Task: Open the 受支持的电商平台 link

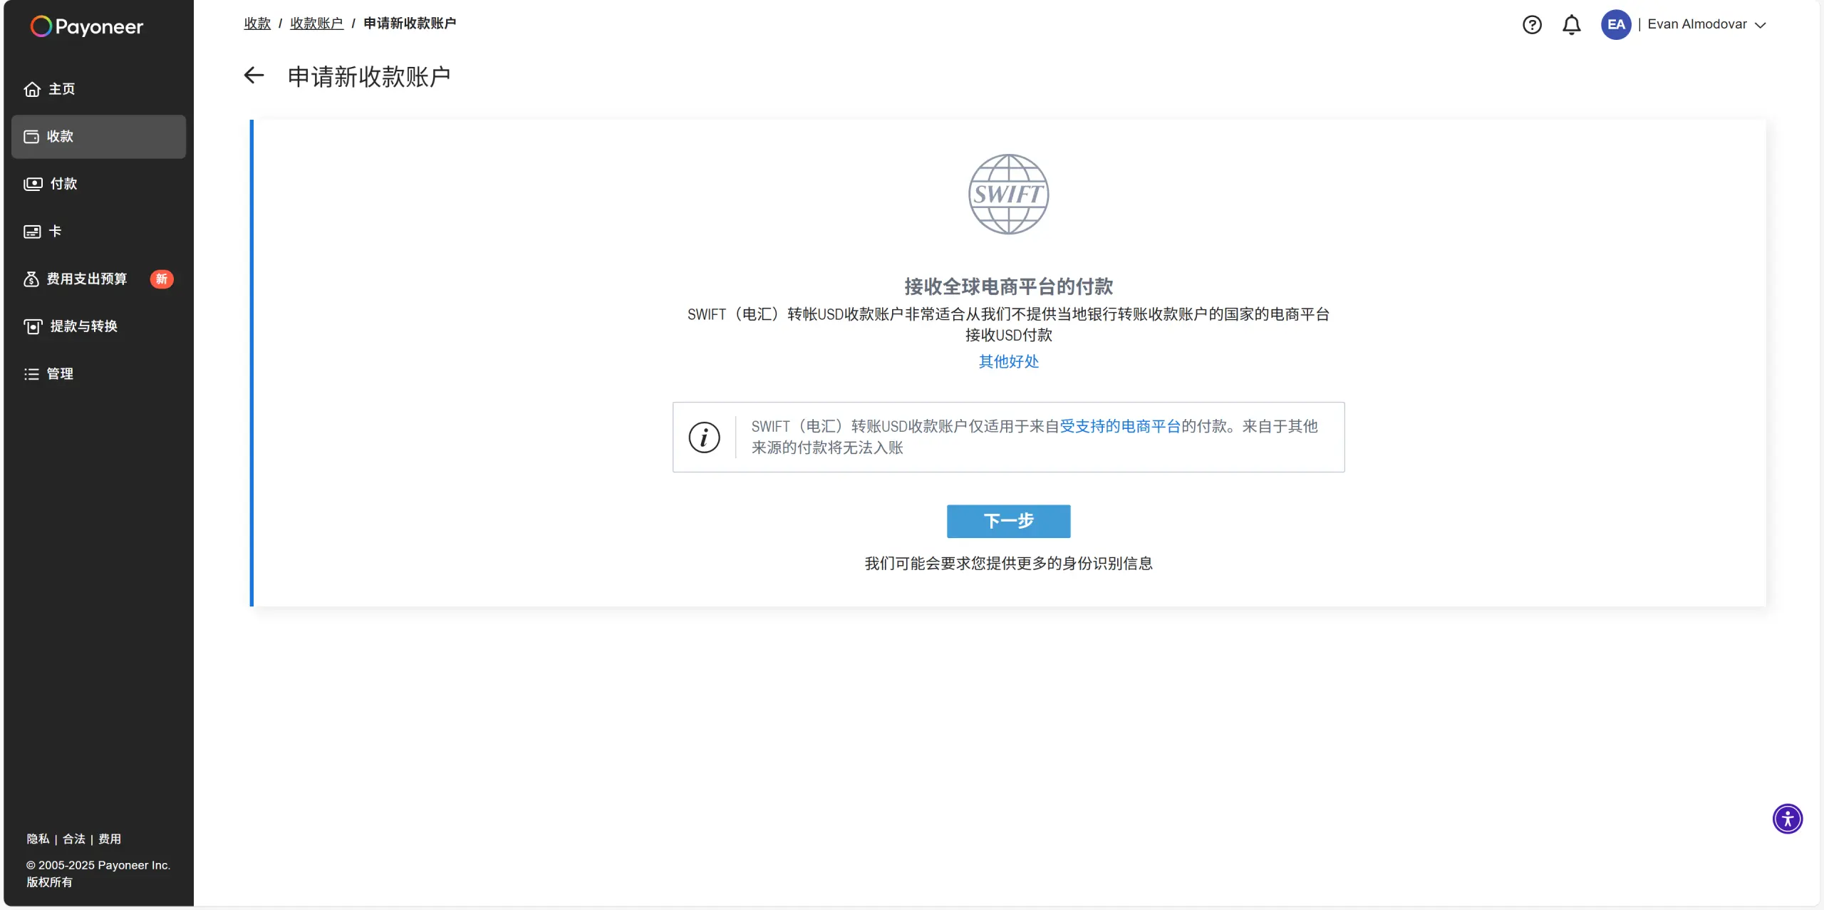Action: pyautogui.click(x=1120, y=426)
